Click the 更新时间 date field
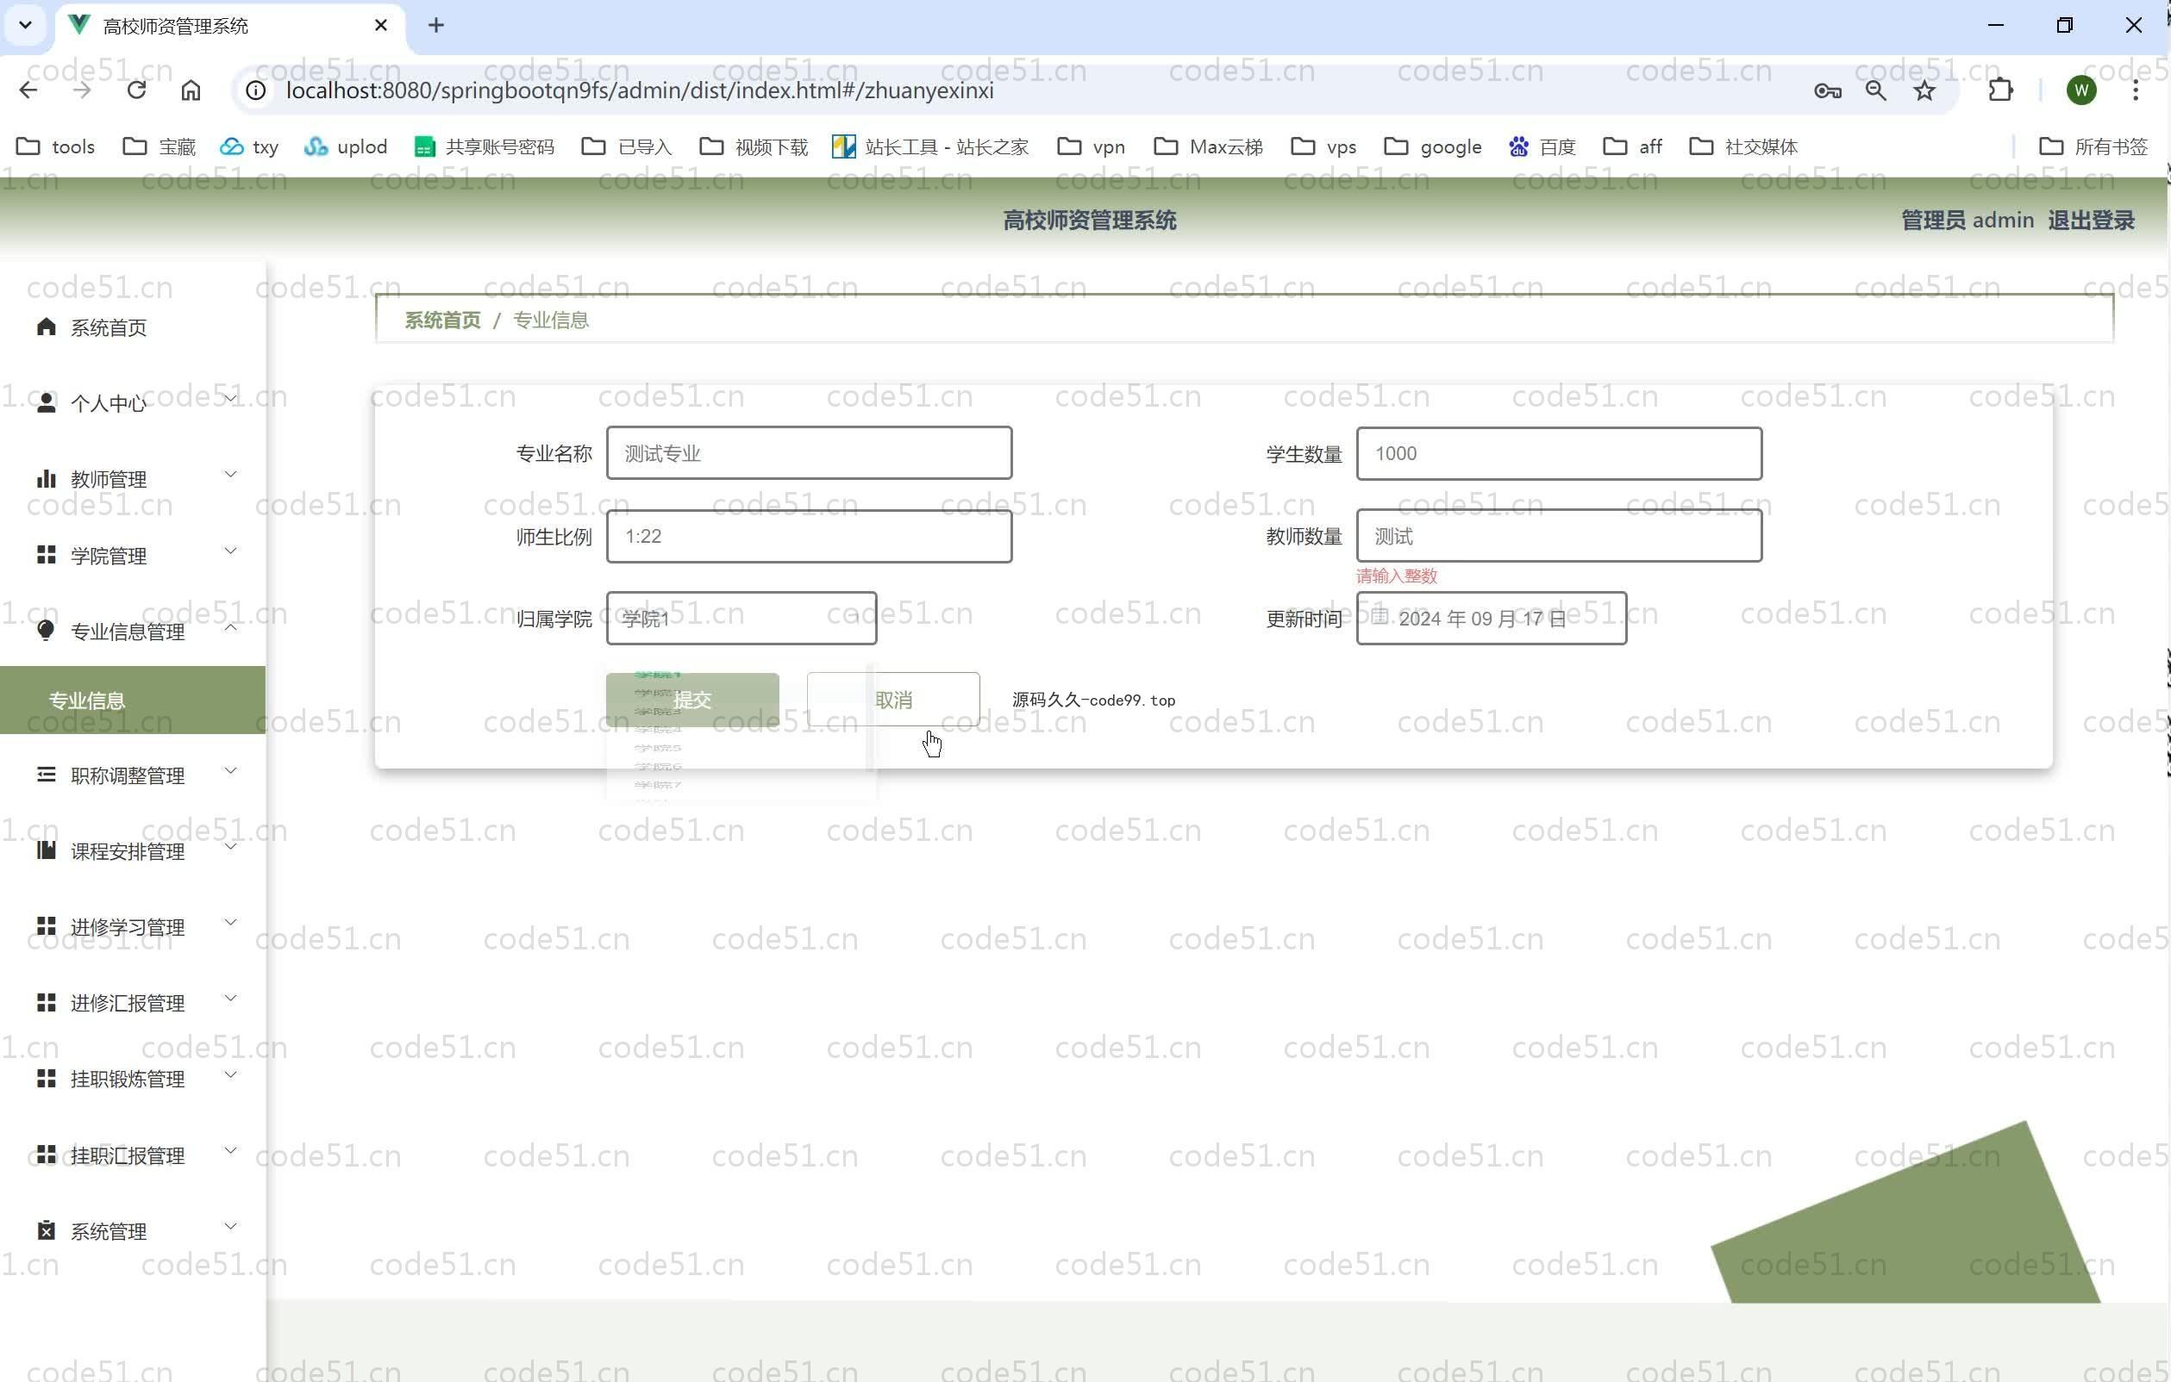Viewport: 2171px width, 1382px height. point(1492,618)
